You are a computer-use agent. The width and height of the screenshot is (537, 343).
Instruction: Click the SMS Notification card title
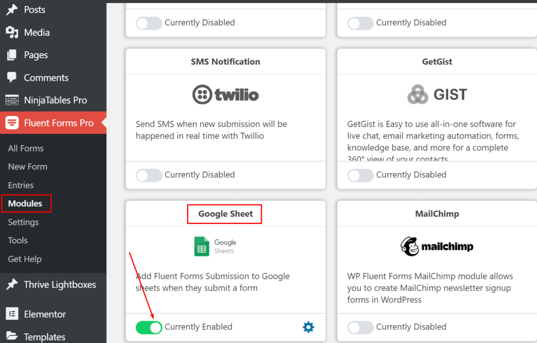pyautogui.click(x=225, y=62)
